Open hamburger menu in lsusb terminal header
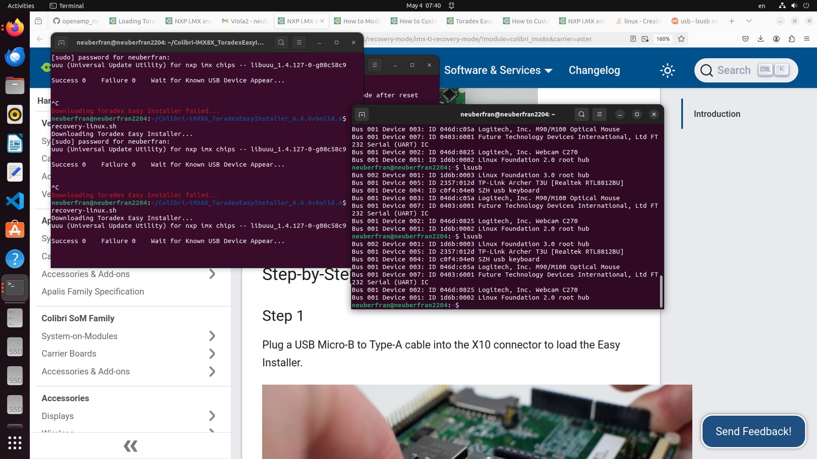Image resolution: width=817 pixels, height=459 pixels. point(600,114)
